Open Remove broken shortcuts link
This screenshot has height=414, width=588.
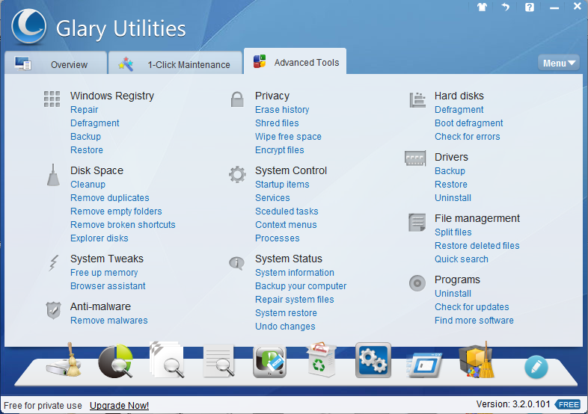[x=123, y=225]
